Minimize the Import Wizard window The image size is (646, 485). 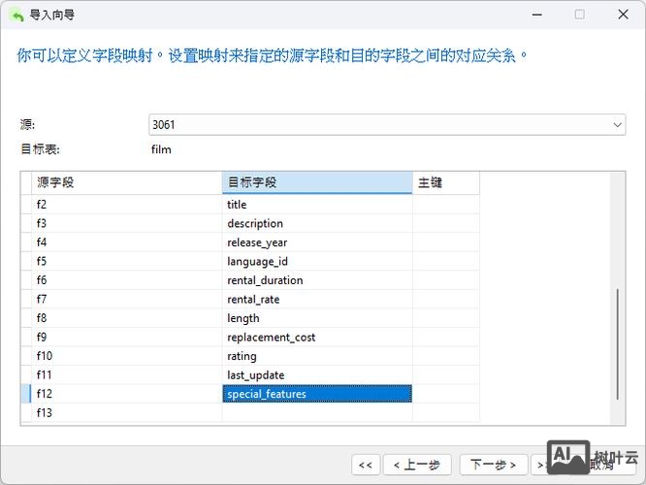536,15
